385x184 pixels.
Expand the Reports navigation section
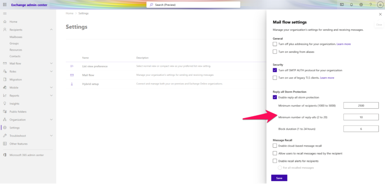click(51, 95)
